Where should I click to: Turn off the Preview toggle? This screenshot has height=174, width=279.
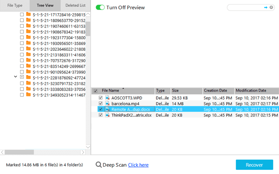100,7
